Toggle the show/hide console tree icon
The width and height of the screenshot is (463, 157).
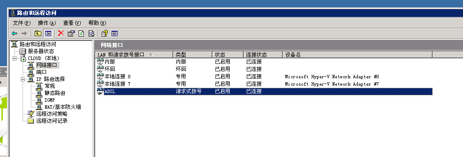click(x=48, y=33)
